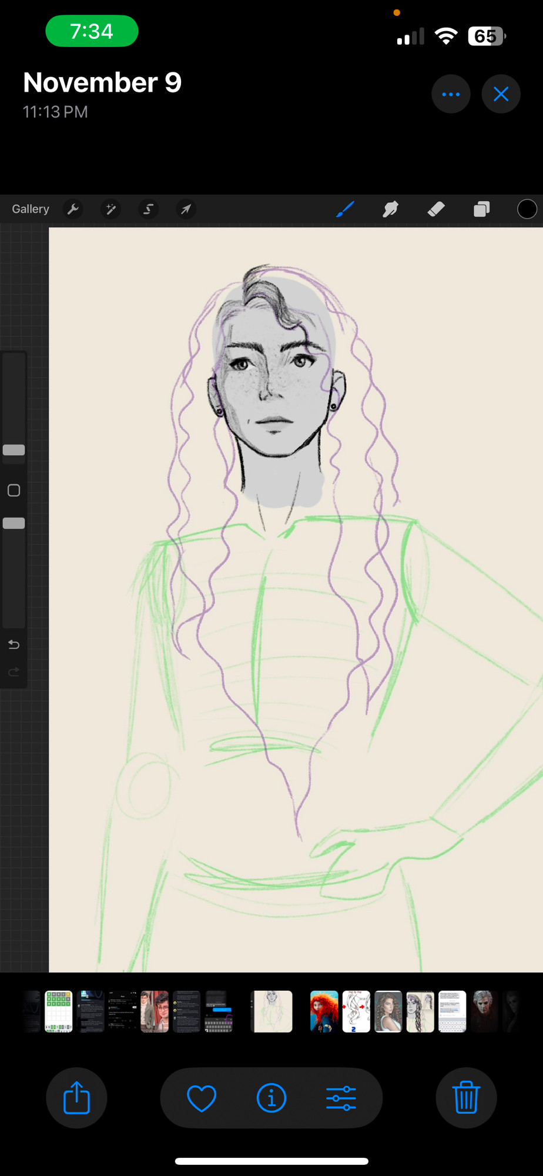Tap the Wi-Fi status icon

[x=446, y=36]
